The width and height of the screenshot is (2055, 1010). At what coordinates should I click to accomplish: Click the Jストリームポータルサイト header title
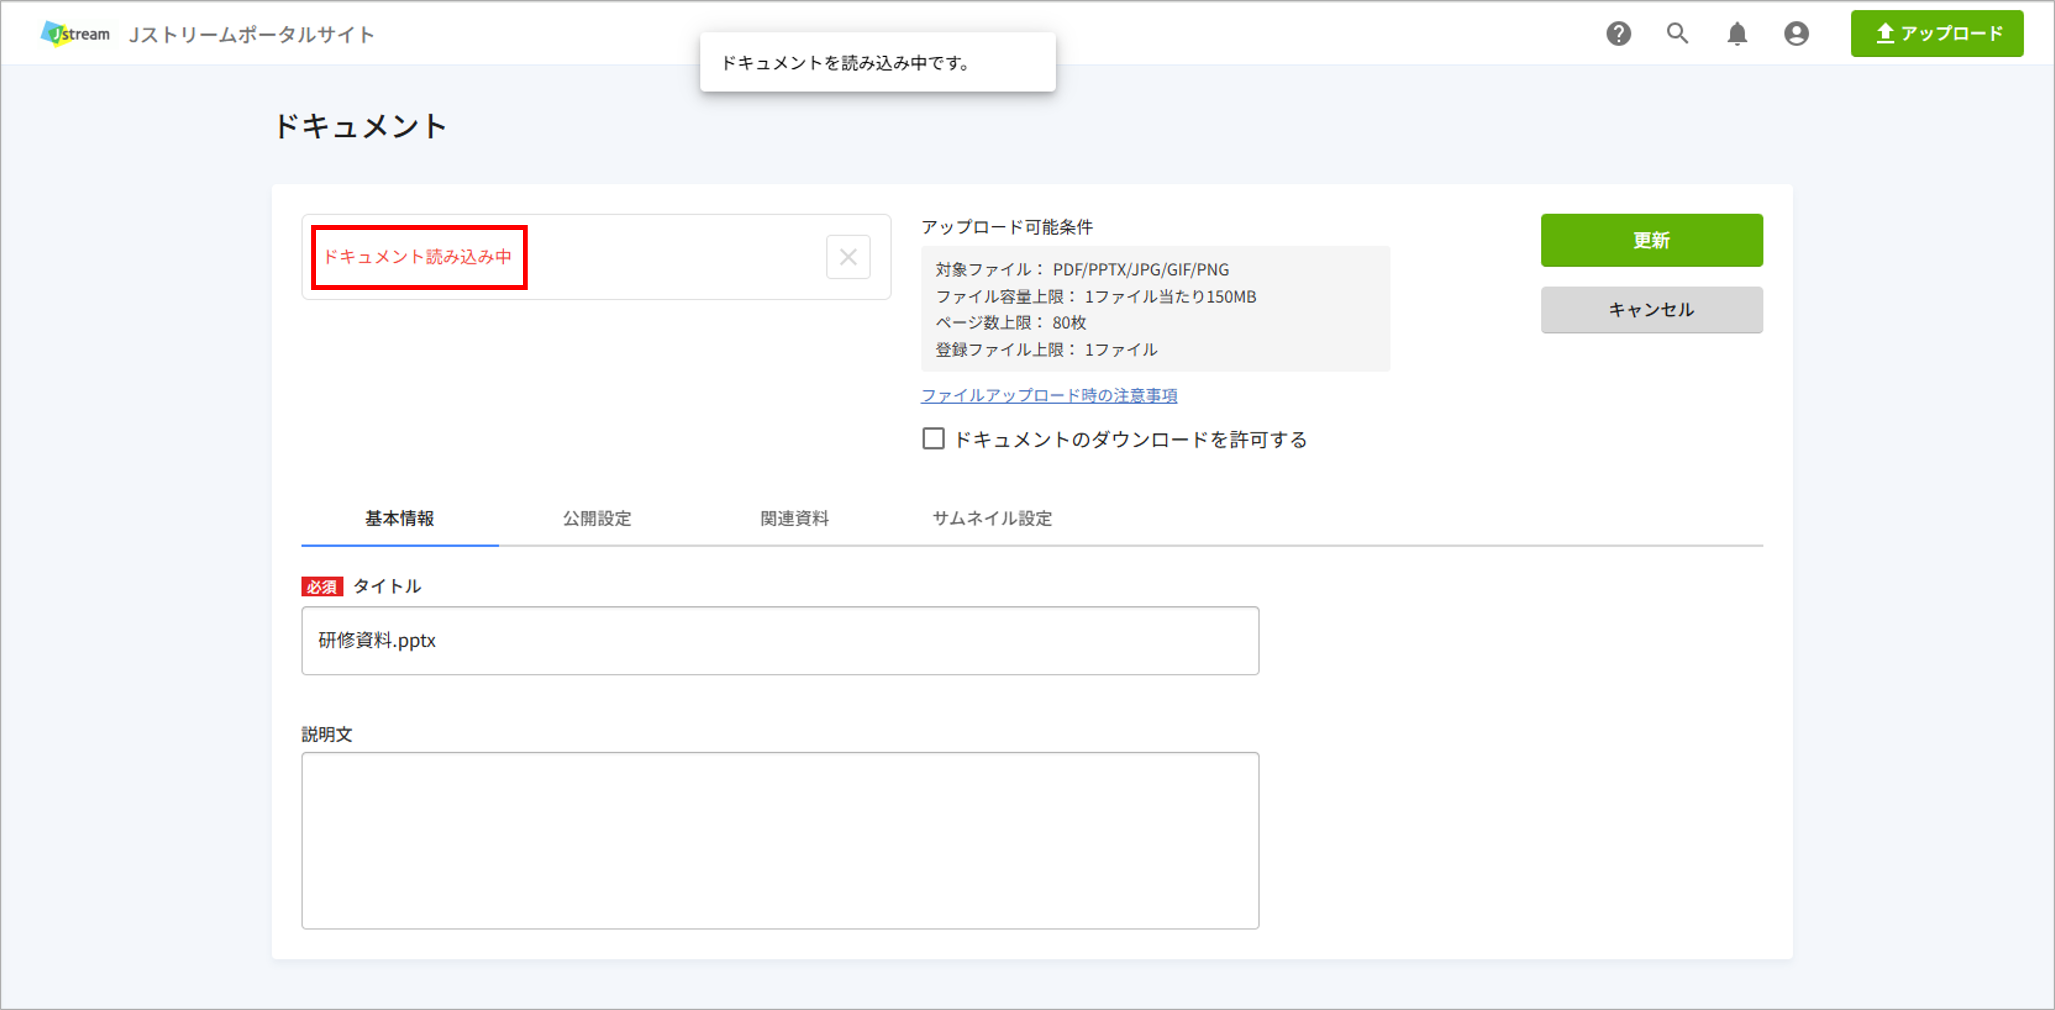point(251,34)
